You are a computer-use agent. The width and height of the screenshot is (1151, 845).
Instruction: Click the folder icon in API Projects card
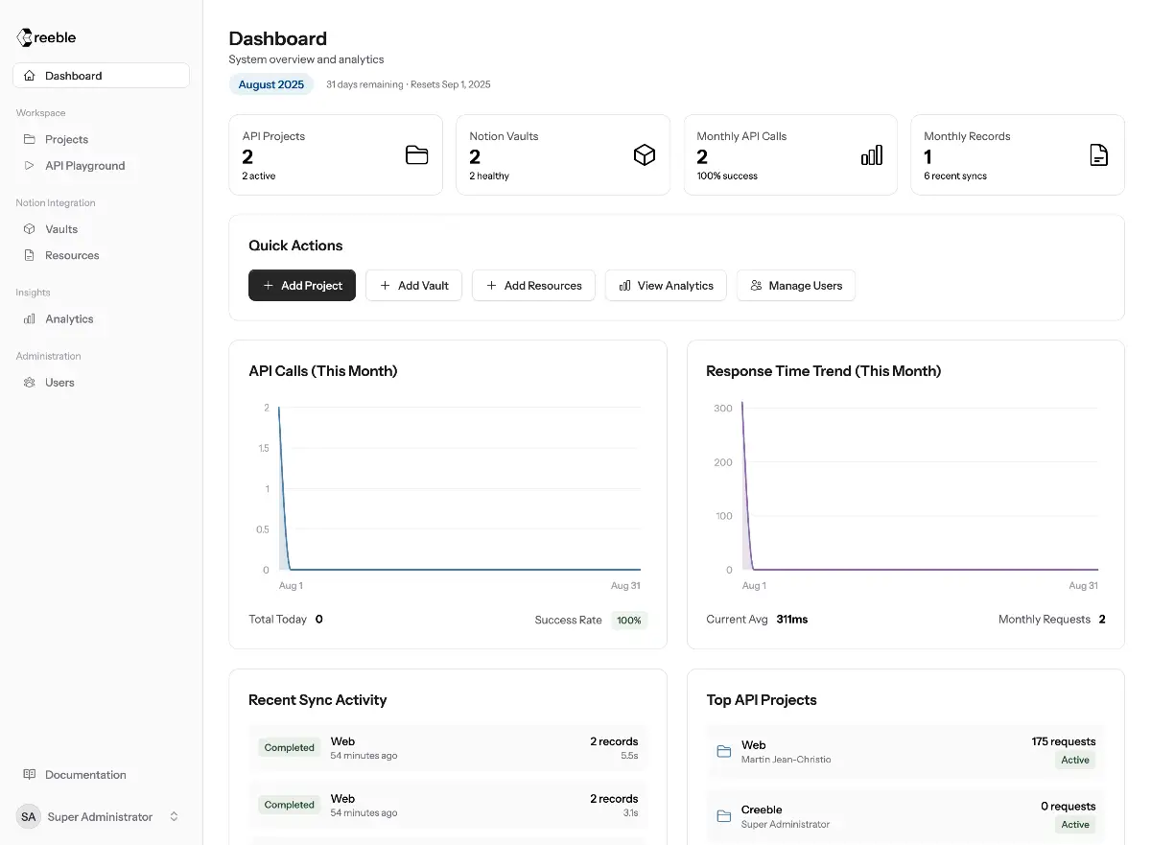pyautogui.click(x=416, y=155)
